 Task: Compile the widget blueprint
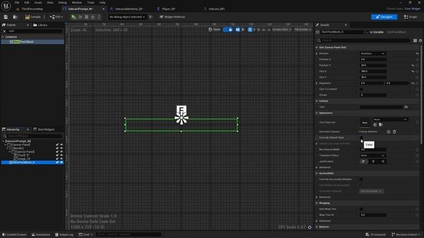33,17
